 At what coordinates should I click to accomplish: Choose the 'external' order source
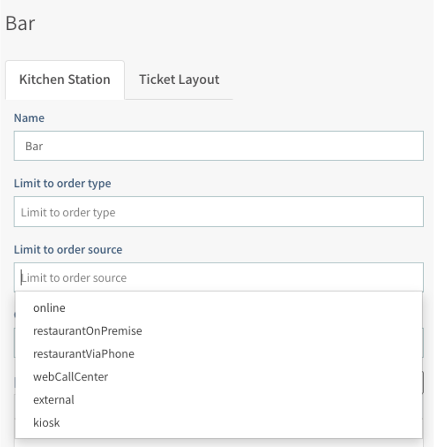tap(54, 400)
